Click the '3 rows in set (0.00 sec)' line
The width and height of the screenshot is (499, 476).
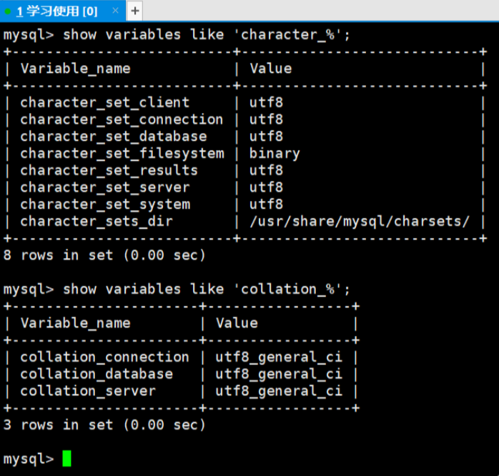click(x=104, y=425)
